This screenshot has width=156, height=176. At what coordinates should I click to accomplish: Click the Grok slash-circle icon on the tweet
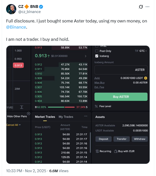(x=140, y=7)
